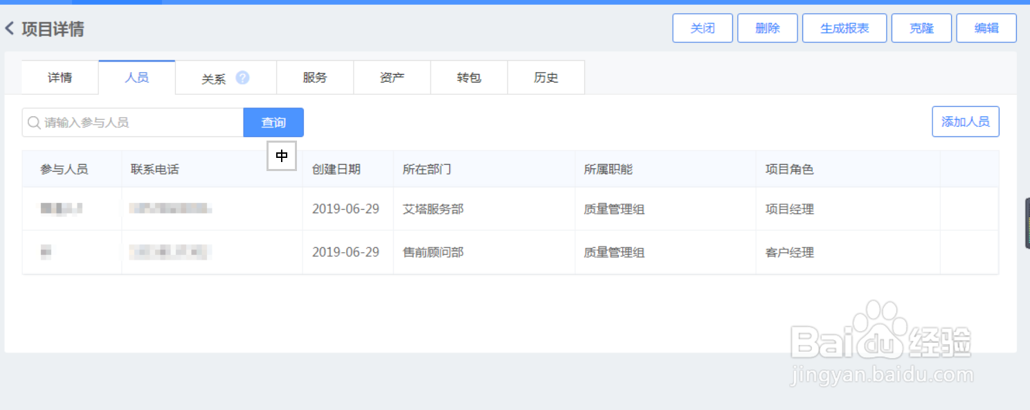Click 生成报表 to generate a report
This screenshot has width=1030, height=410.
(844, 28)
